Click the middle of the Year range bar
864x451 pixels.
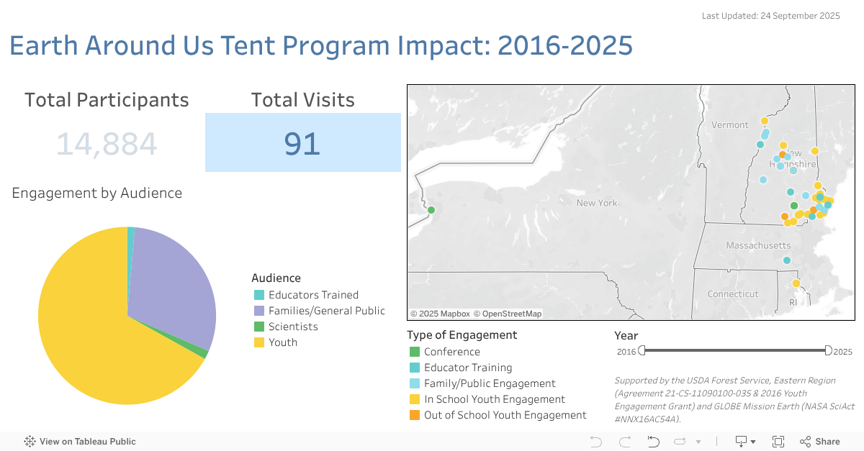coord(735,350)
